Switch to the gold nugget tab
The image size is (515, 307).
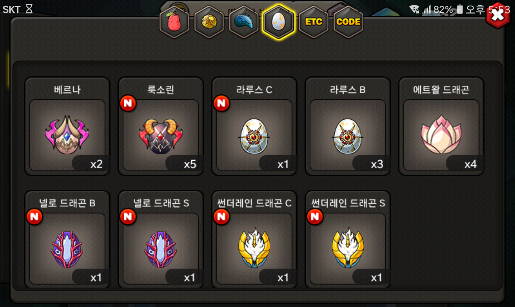click(209, 22)
